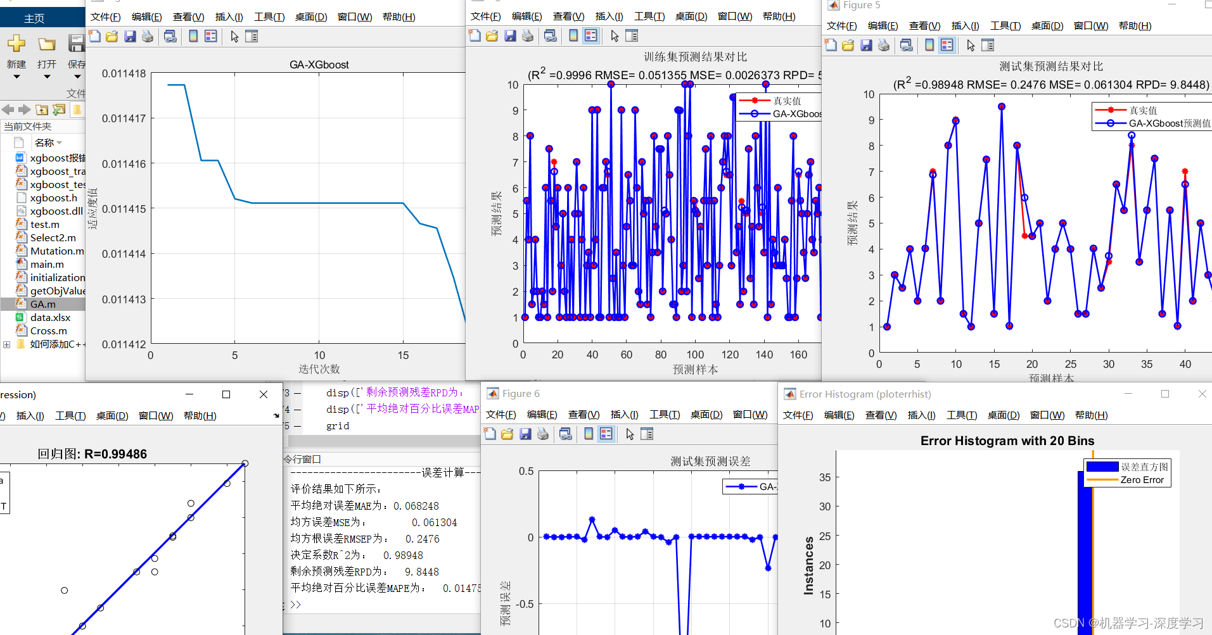1212x635 pixels.
Task: Click Open file icon in Figure 6
Action: point(507,434)
